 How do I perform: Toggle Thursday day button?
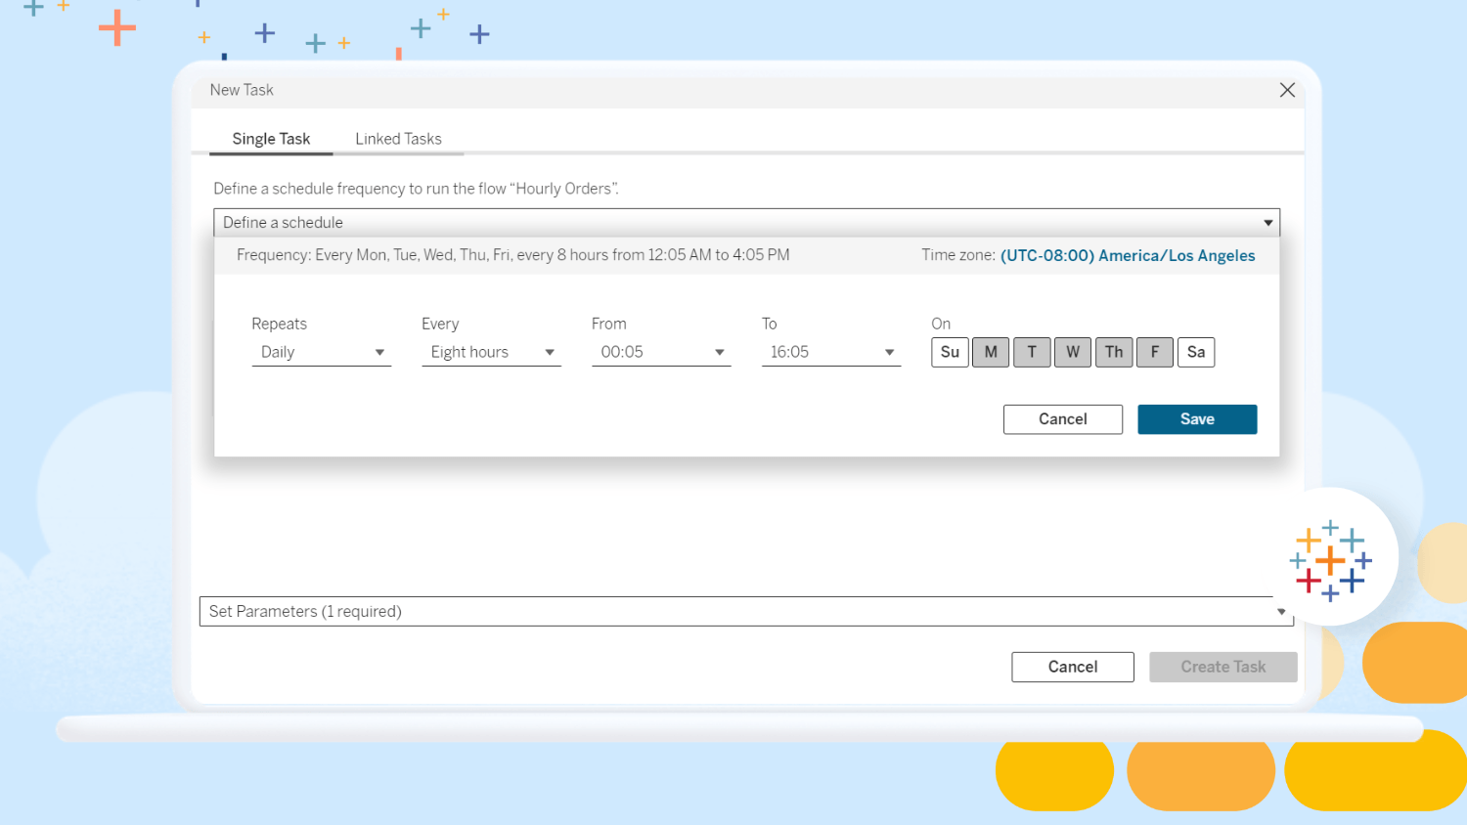coord(1114,352)
